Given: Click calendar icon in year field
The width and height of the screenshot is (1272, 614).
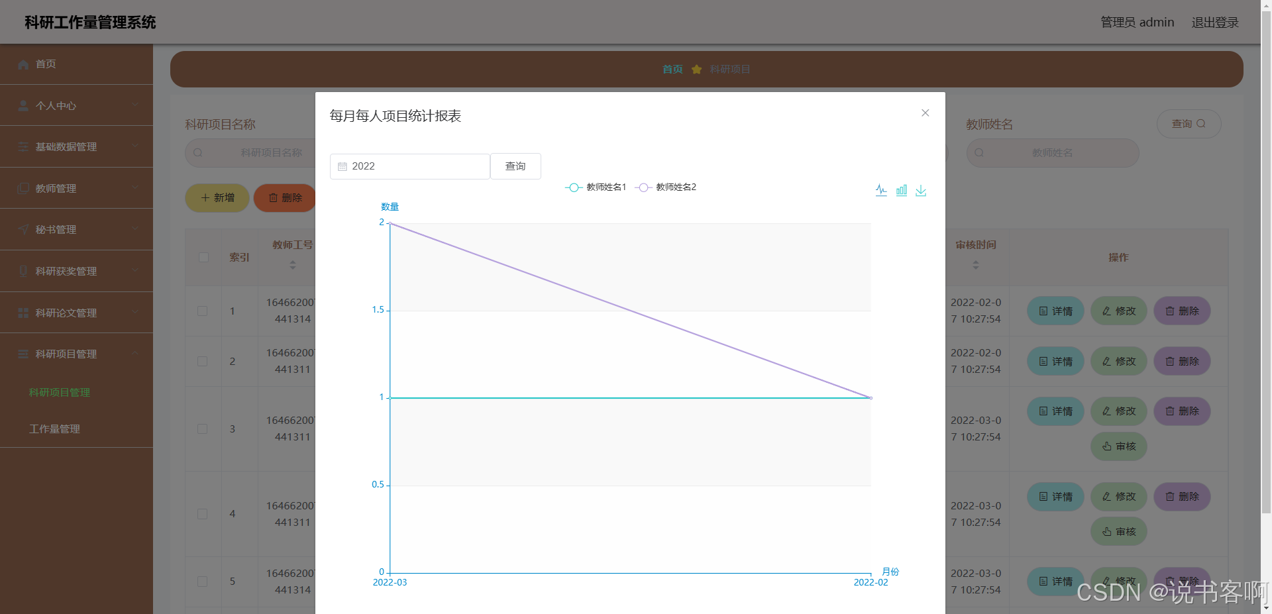Looking at the screenshot, I should point(343,166).
